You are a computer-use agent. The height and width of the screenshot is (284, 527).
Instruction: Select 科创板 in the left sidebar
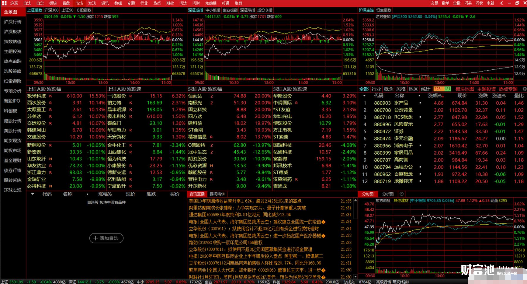(11, 111)
